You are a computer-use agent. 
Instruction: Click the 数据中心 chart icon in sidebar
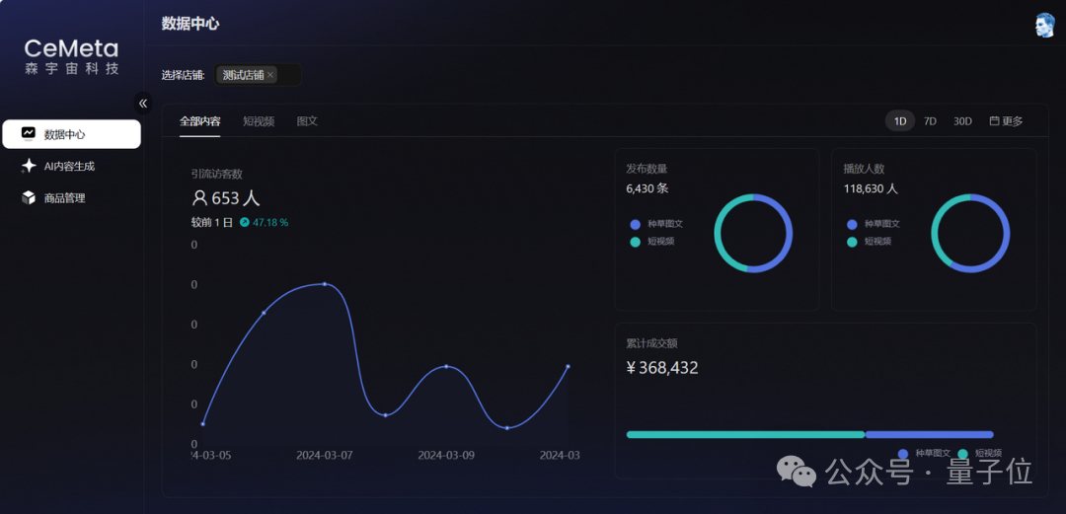tap(28, 134)
